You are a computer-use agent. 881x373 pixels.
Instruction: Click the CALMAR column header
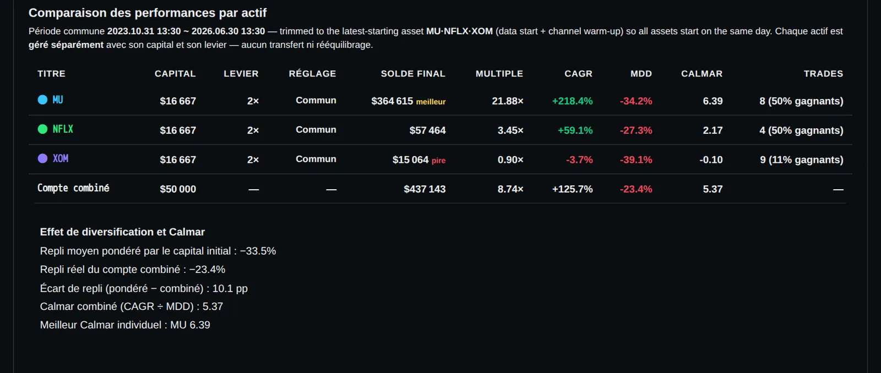[701, 74]
